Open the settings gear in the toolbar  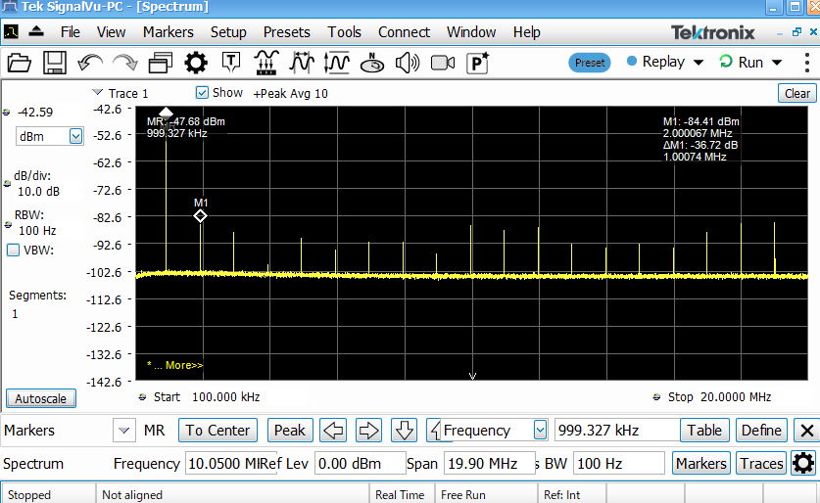[x=196, y=64]
